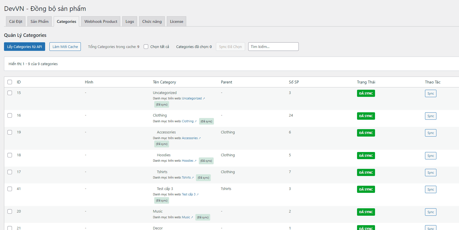
Task: Open the Chức năng tab
Action: [152, 21]
